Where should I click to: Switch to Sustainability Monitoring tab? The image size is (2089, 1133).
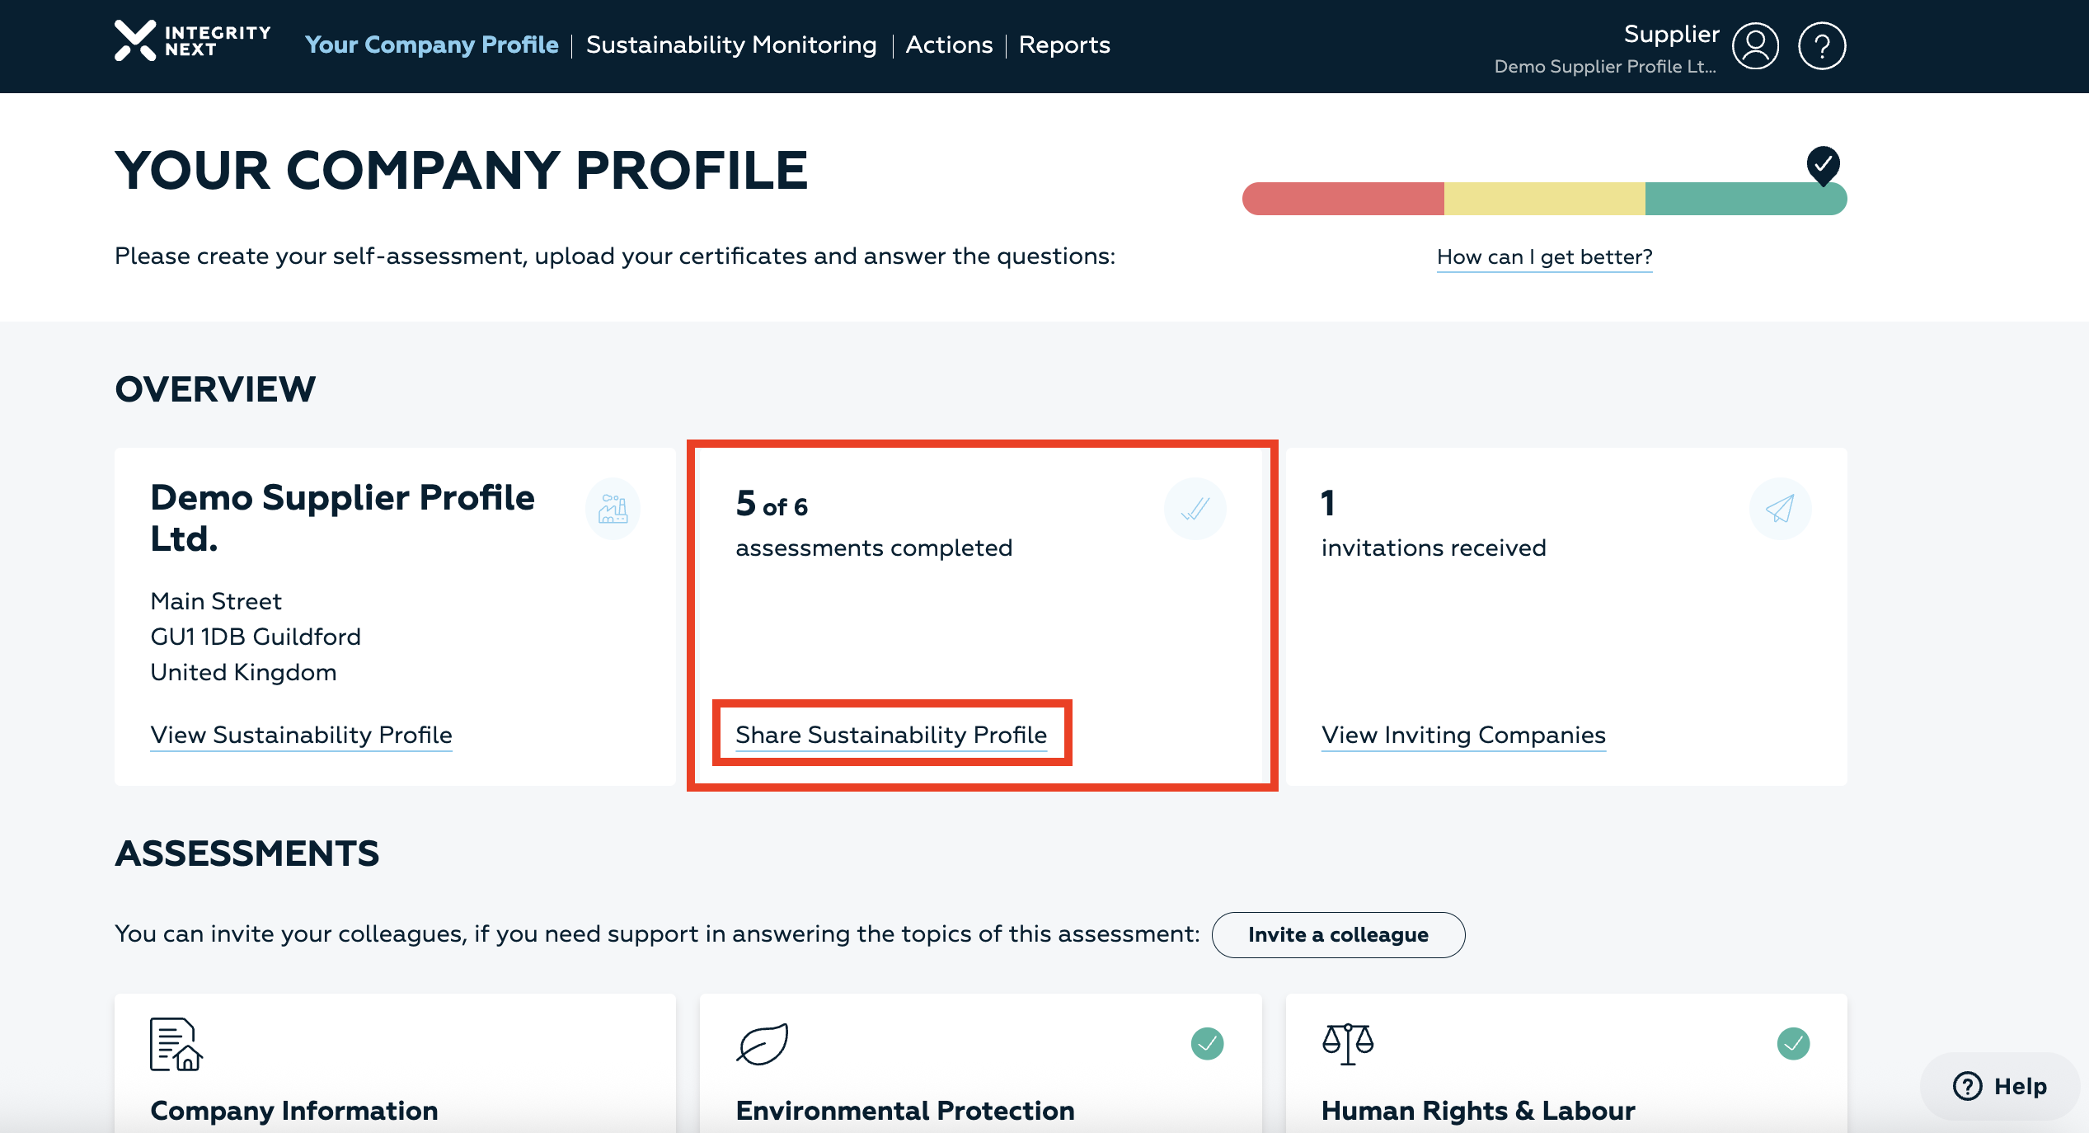point(731,45)
